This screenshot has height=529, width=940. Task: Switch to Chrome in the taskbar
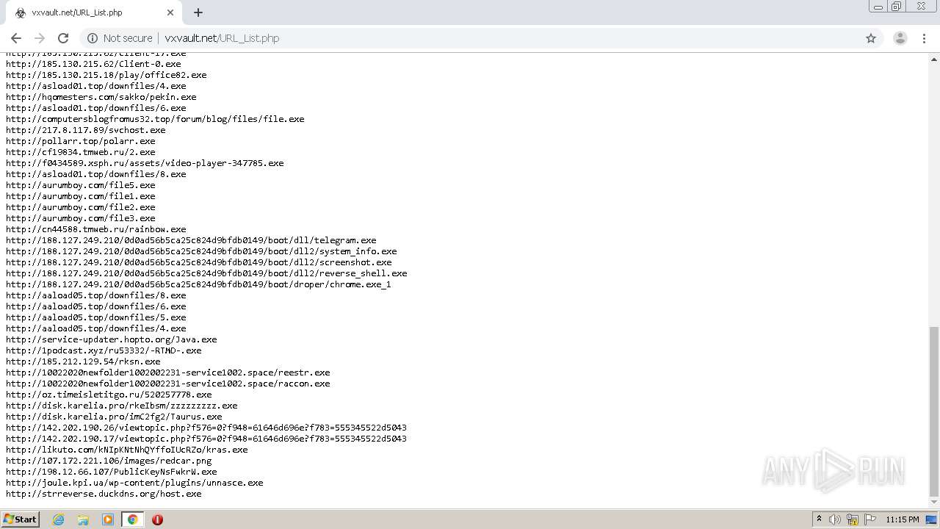132,519
